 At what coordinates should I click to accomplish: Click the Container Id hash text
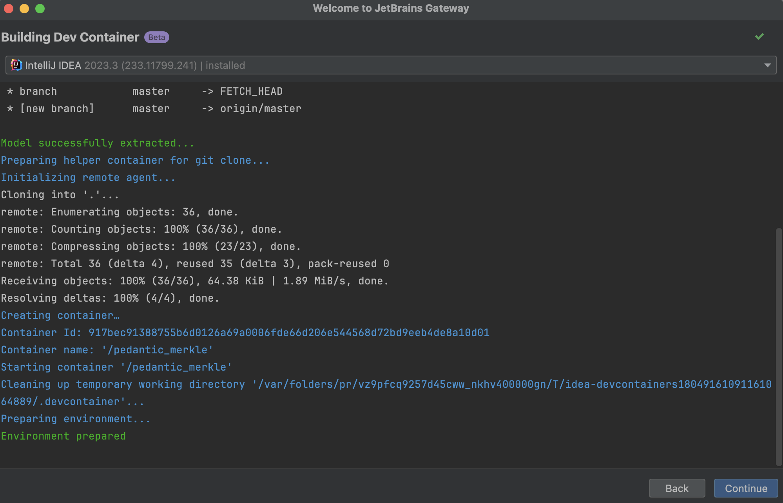289,333
